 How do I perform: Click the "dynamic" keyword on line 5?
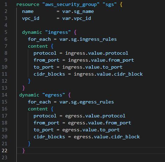tap(32, 32)
